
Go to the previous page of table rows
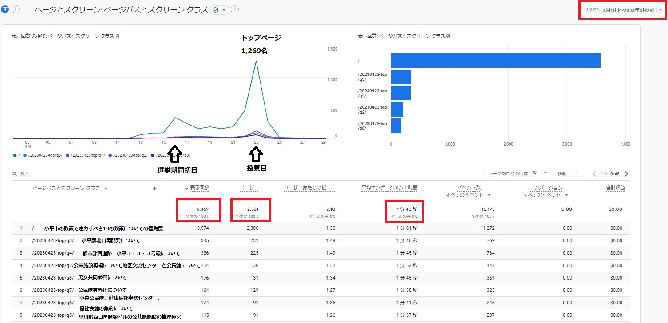(594, 174)
